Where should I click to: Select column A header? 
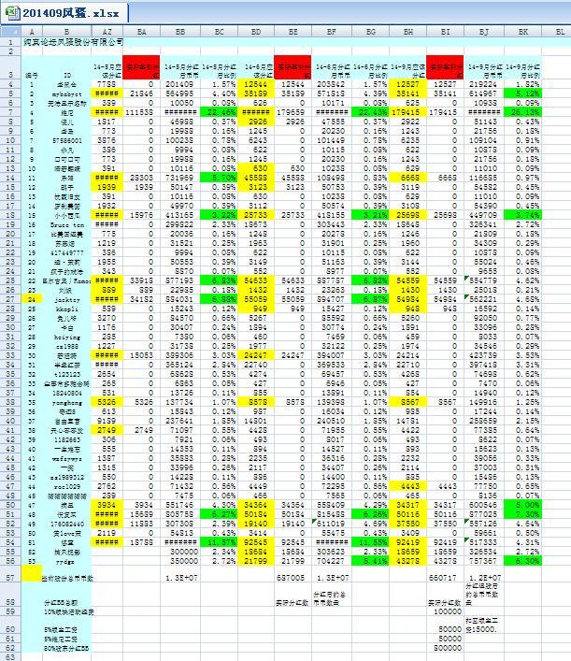(x=32, y=32)
